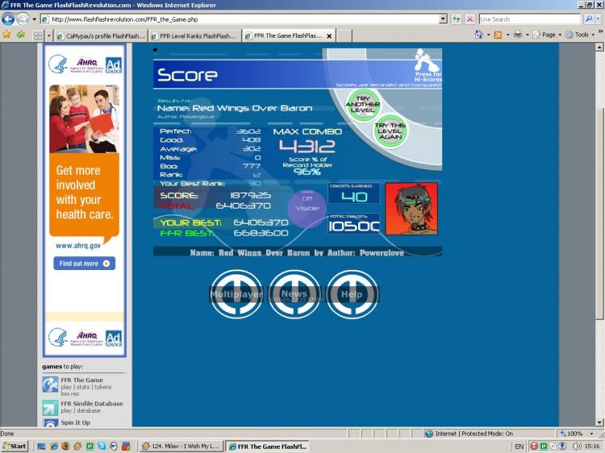Open the Favorites Center star icon
Image resolution: width=605 pixels, height=453 pixels.
tap(6, 35)
